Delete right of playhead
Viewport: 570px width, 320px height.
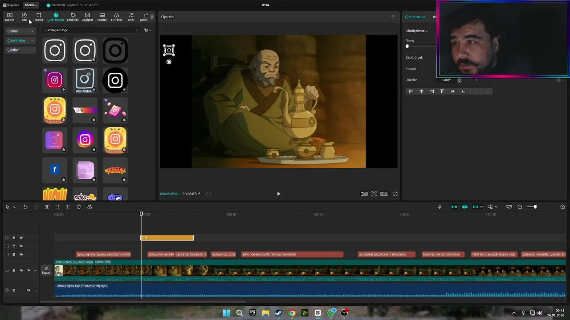click(68, 207)
